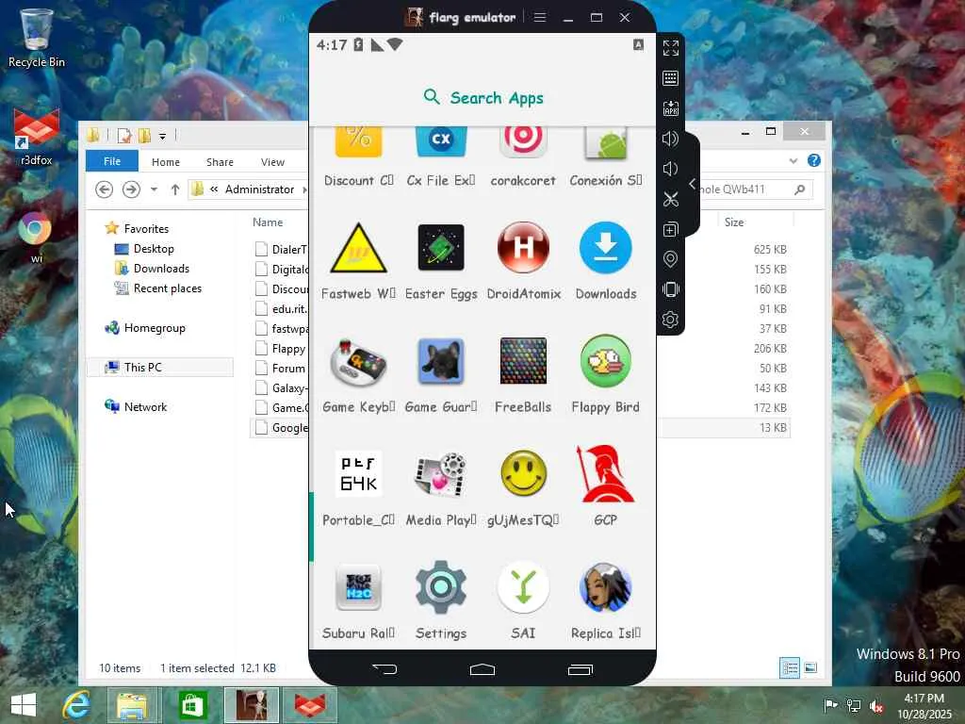The height and width of the screenshot is (724, 965).
Task: Open Quick Access Toolbar customize dropdown
Action: click(162, 136)
